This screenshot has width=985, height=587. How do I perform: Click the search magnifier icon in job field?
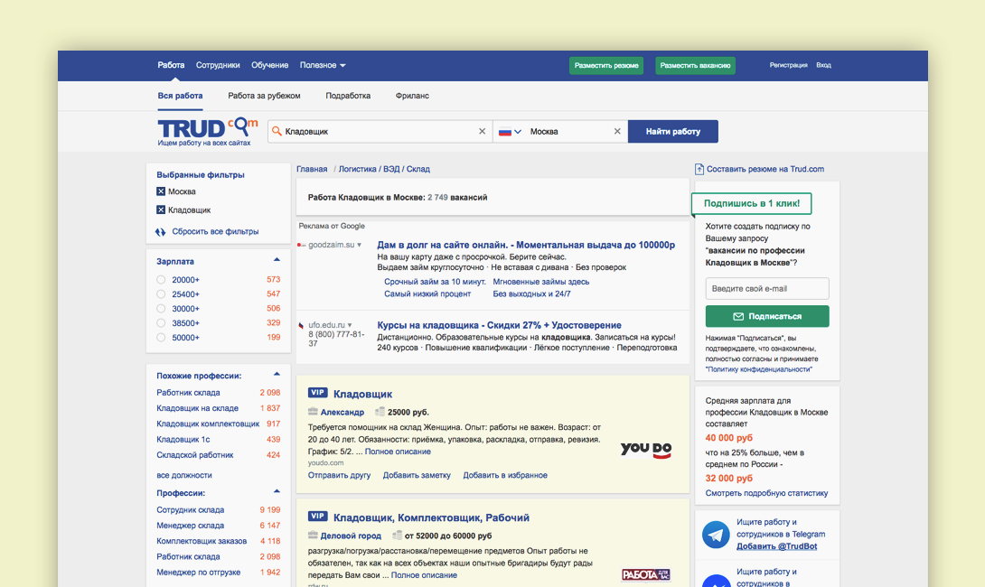277,131
